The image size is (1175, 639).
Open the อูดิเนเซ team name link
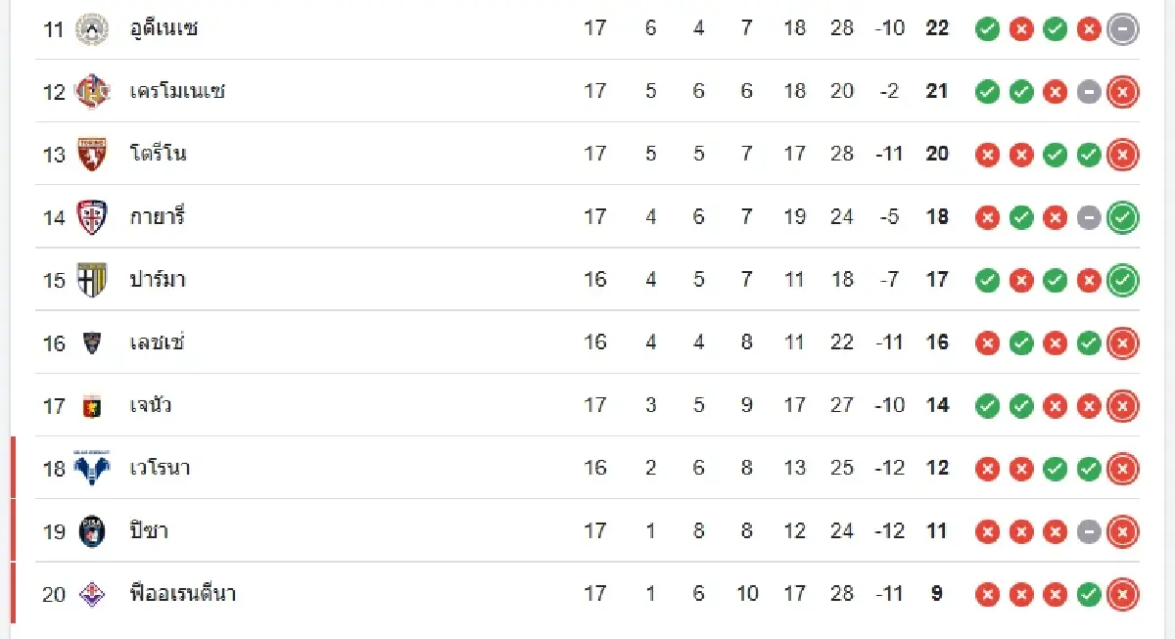point(164,28)
